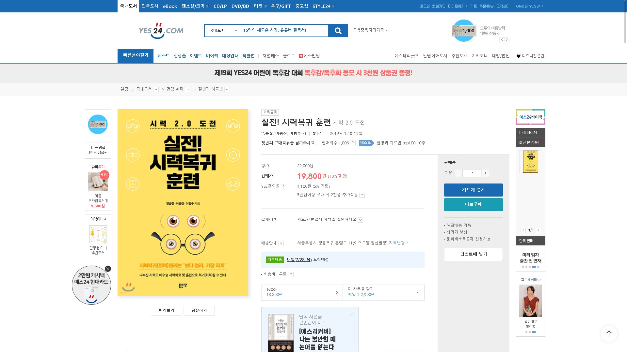
Task: Click the 판매지수 question mark help icon
Action: (353, 143)
